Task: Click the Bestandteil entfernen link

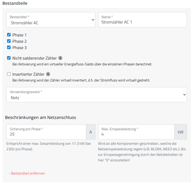Action: click(27, 173)
